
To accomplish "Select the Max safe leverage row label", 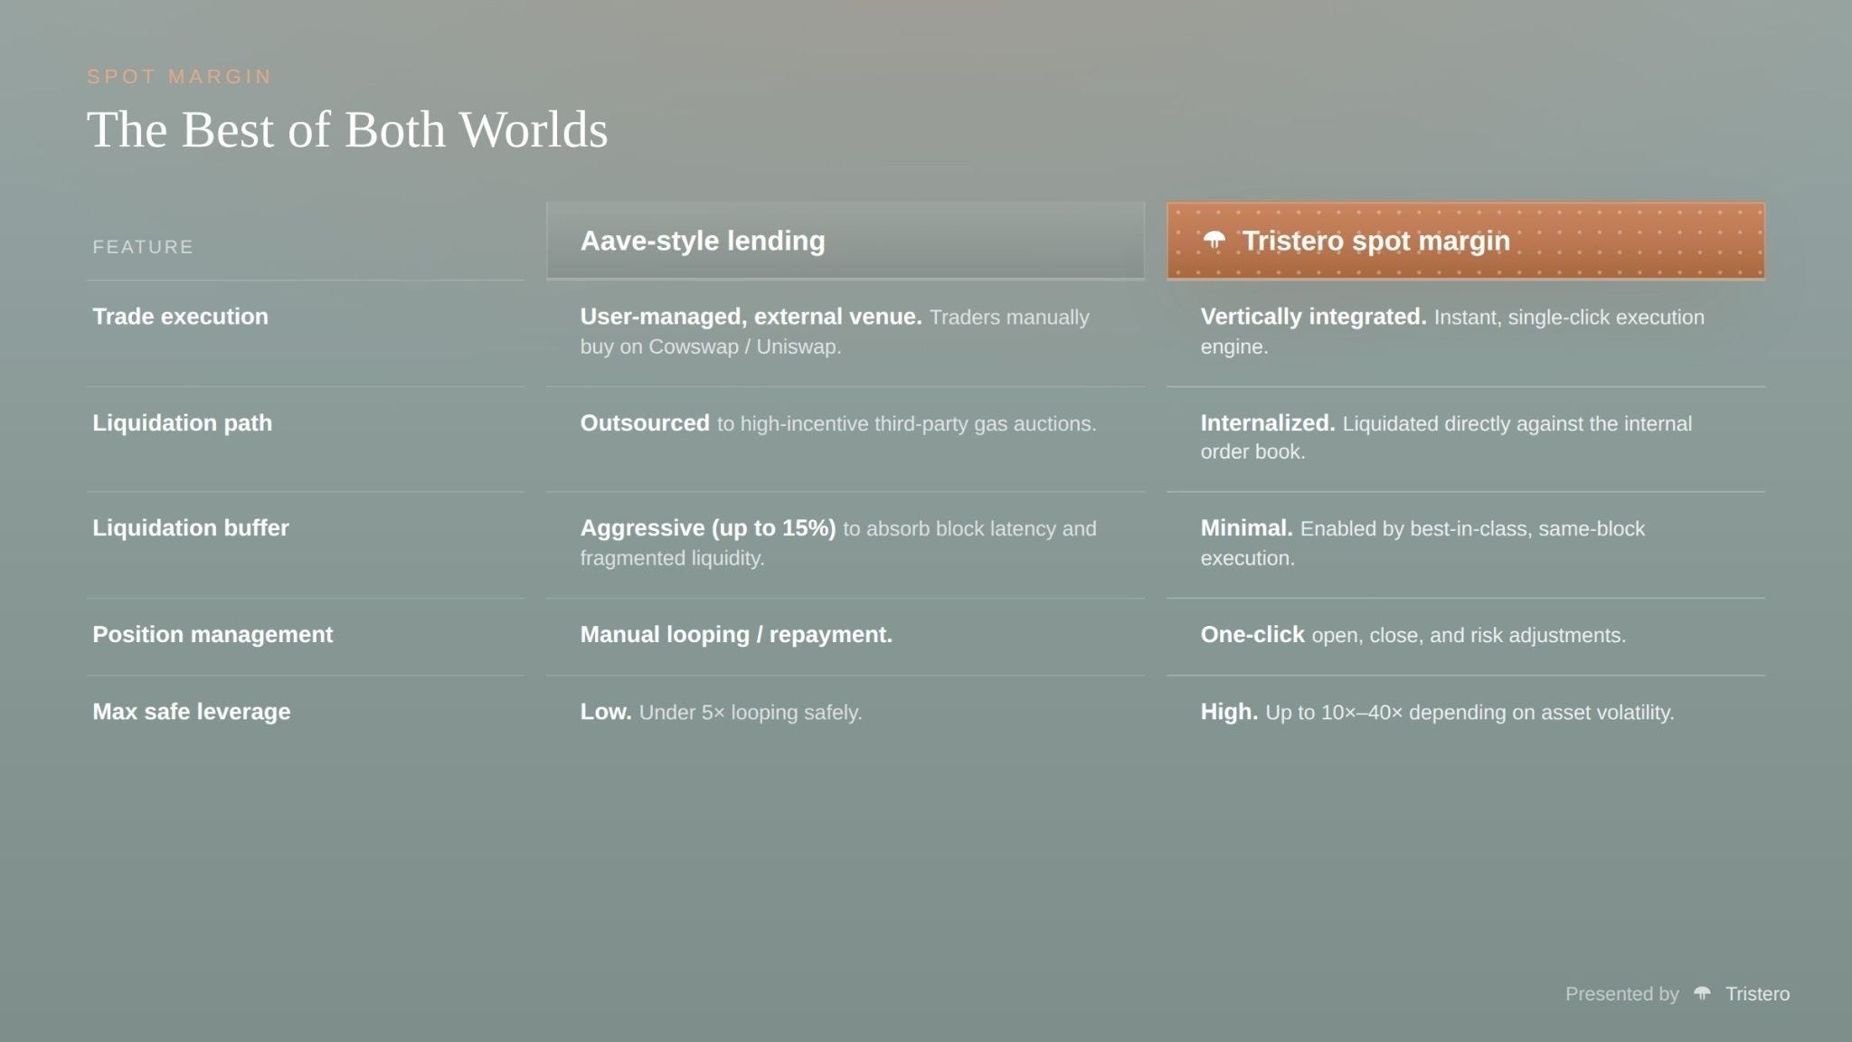I will pos(192,712).
